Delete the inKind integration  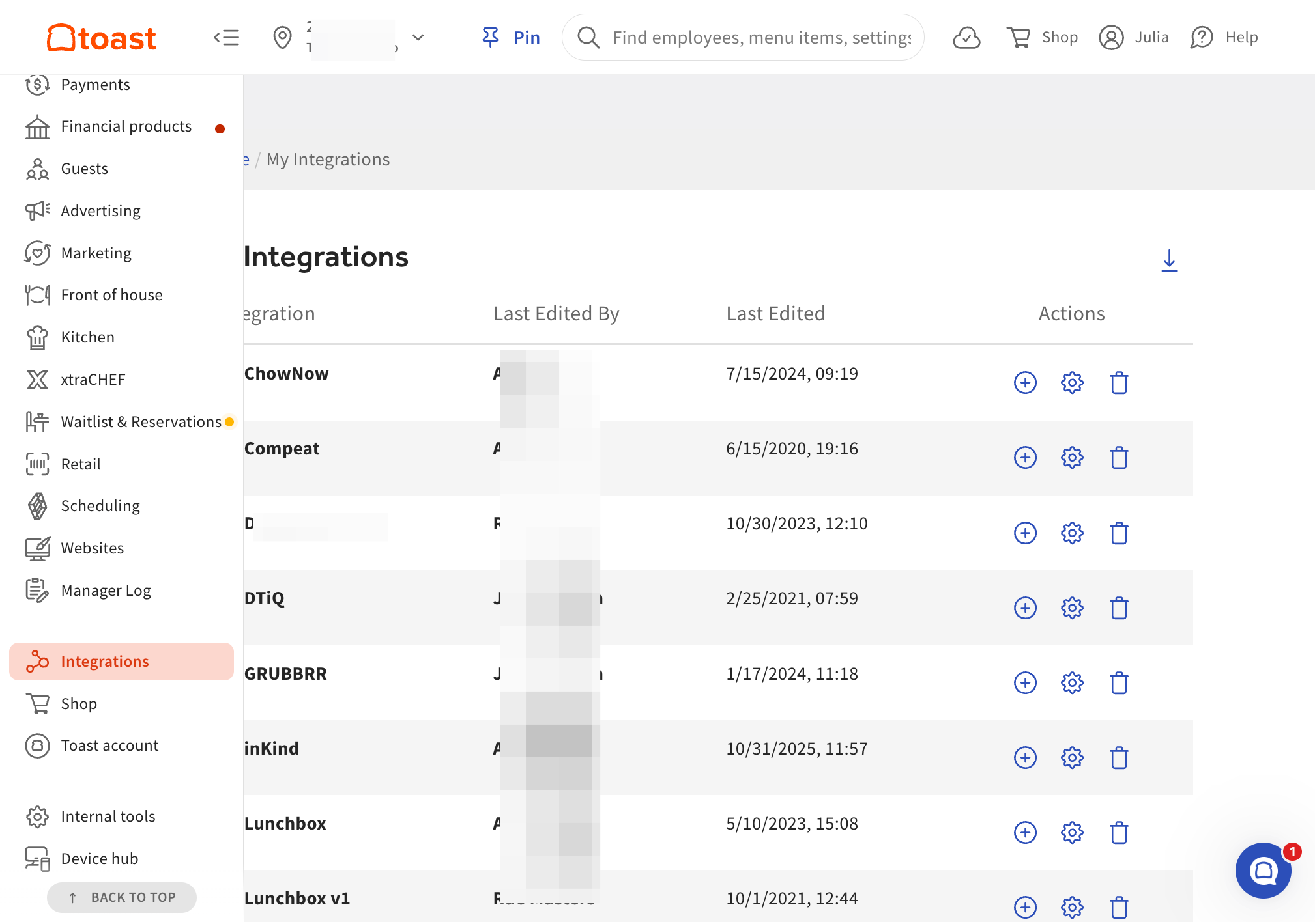[x=1119, y=758]
